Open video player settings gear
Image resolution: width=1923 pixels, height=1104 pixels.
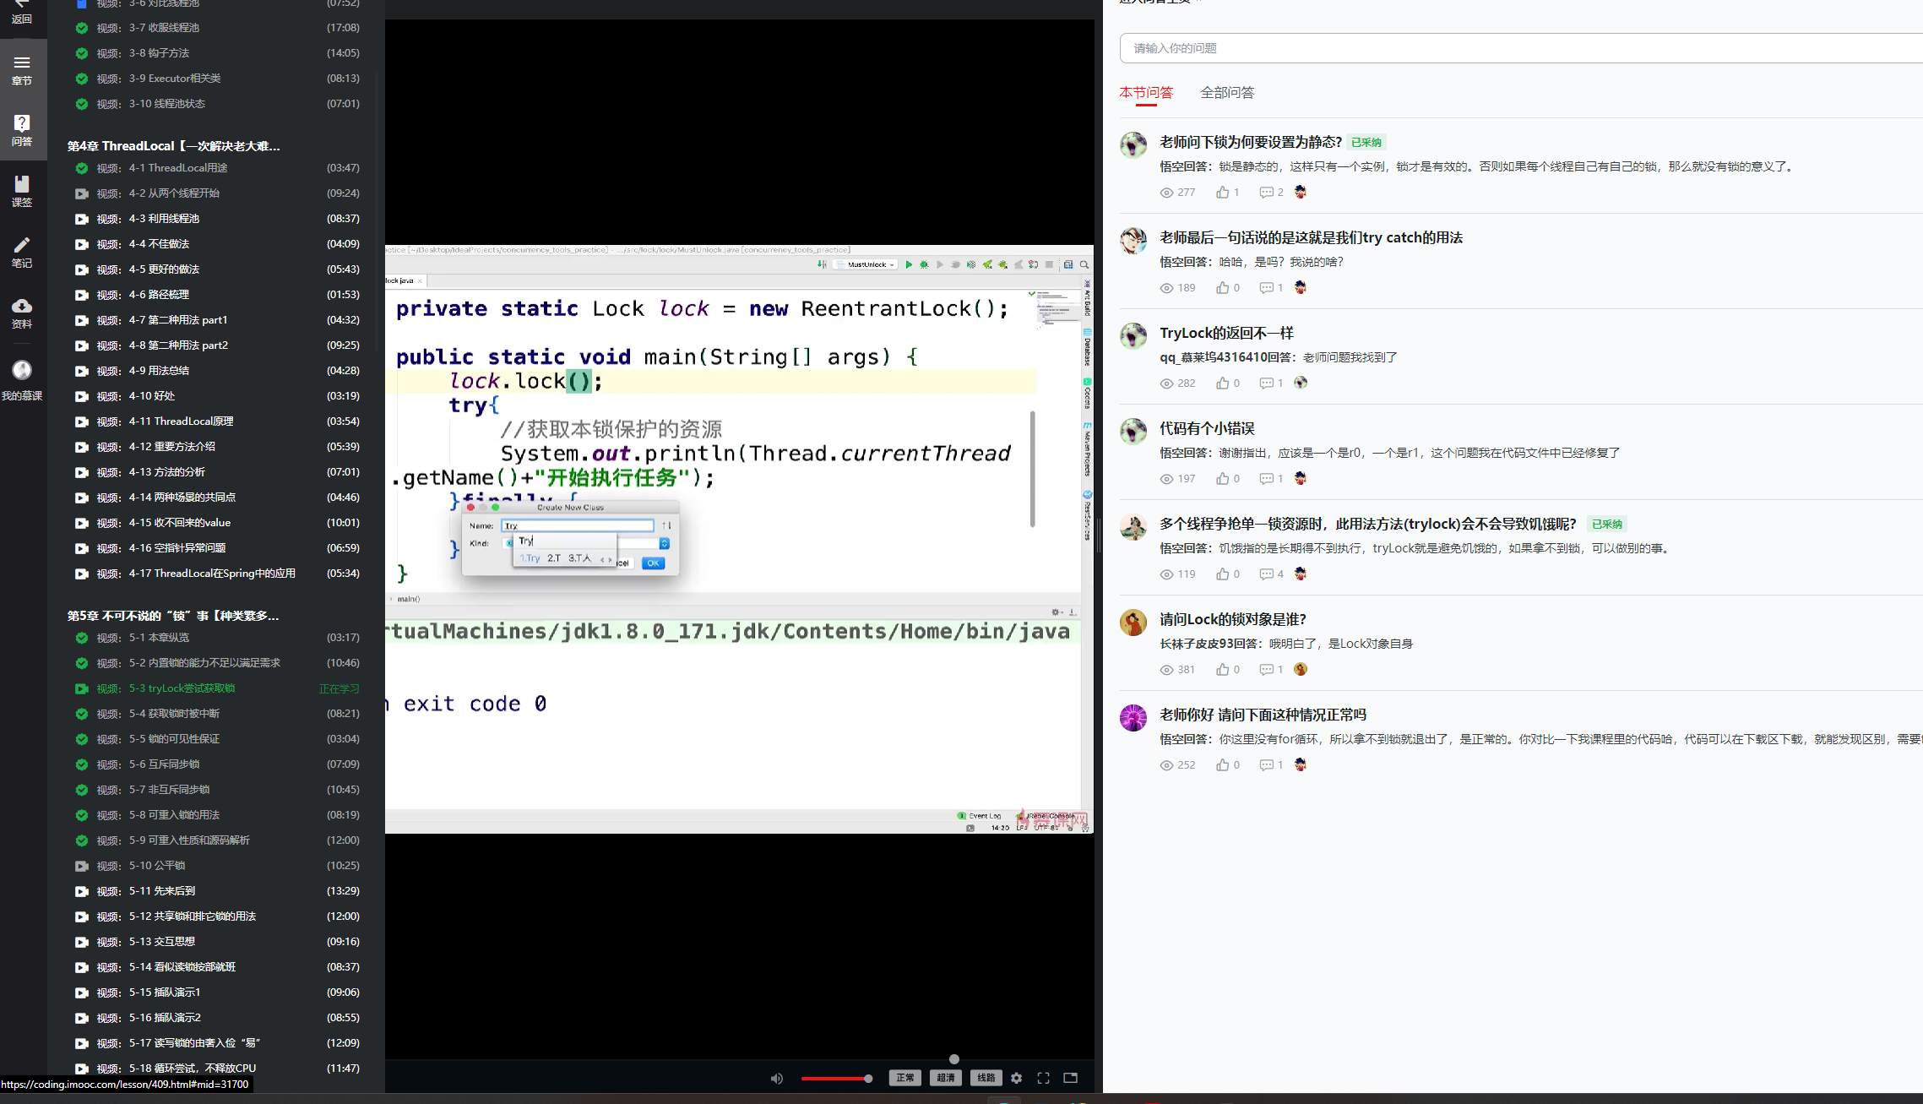1017,1078
